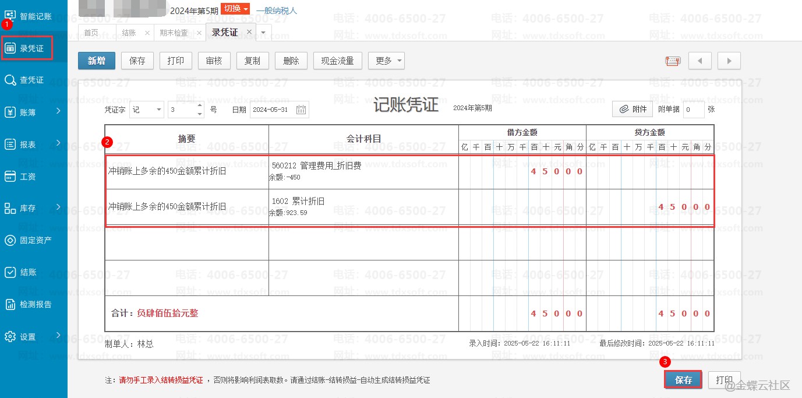Expand the 更多 dropdown menu
802x398 pixels.
click(x=386, y=61)
